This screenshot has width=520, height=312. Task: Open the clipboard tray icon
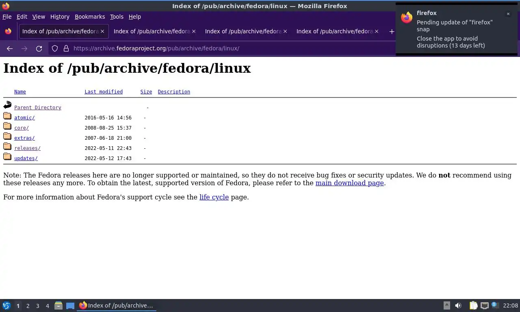coord(473,305)
